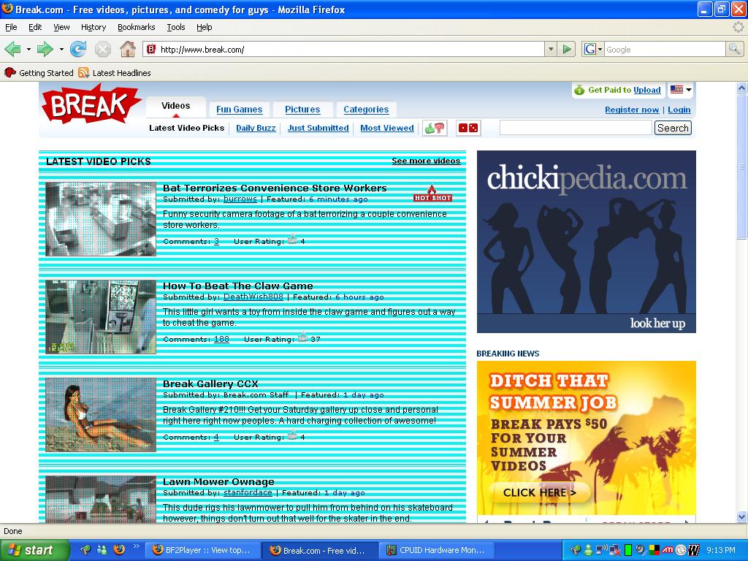Click the green Go arrow beside address bar
Image resolution: width=748 pixels, height=561 pixels.
coord(567,49)
